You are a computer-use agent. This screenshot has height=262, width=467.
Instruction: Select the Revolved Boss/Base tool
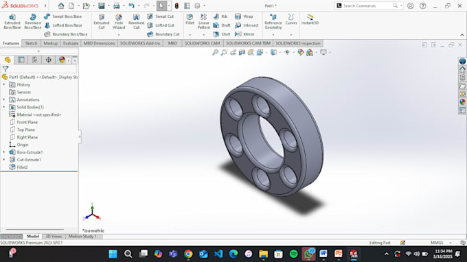point(32,21)
